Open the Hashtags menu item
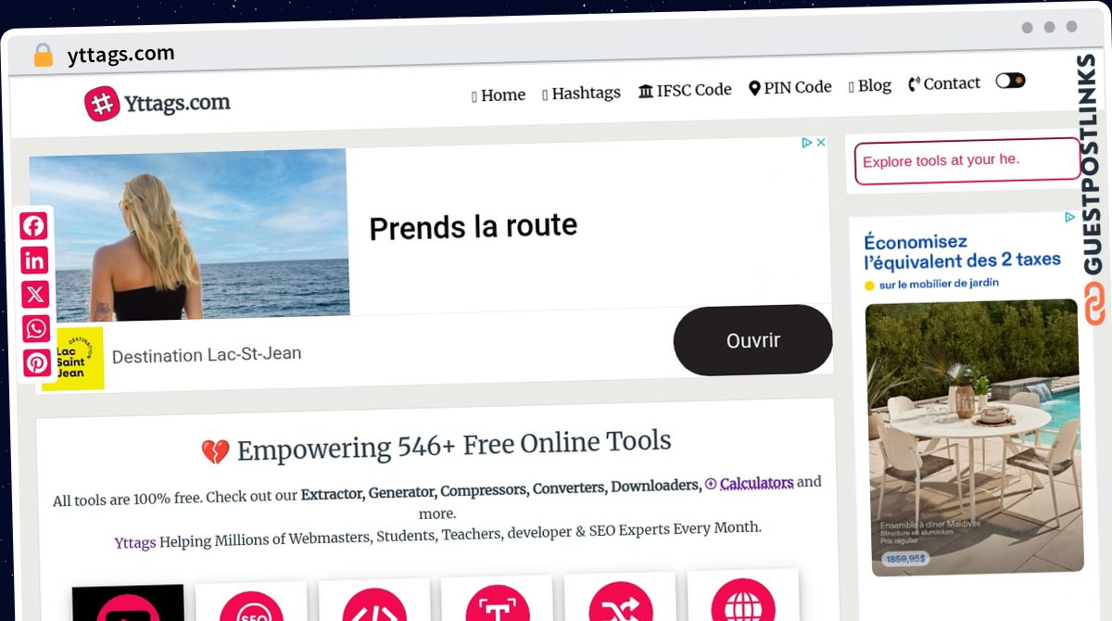Screen dimensions: 1112x621 (x=581, y=93)
